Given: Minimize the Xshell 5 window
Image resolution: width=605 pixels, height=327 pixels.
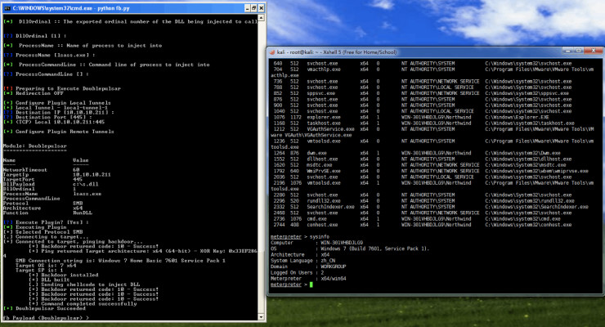Looking at the screenshot, I should (567, 51).
